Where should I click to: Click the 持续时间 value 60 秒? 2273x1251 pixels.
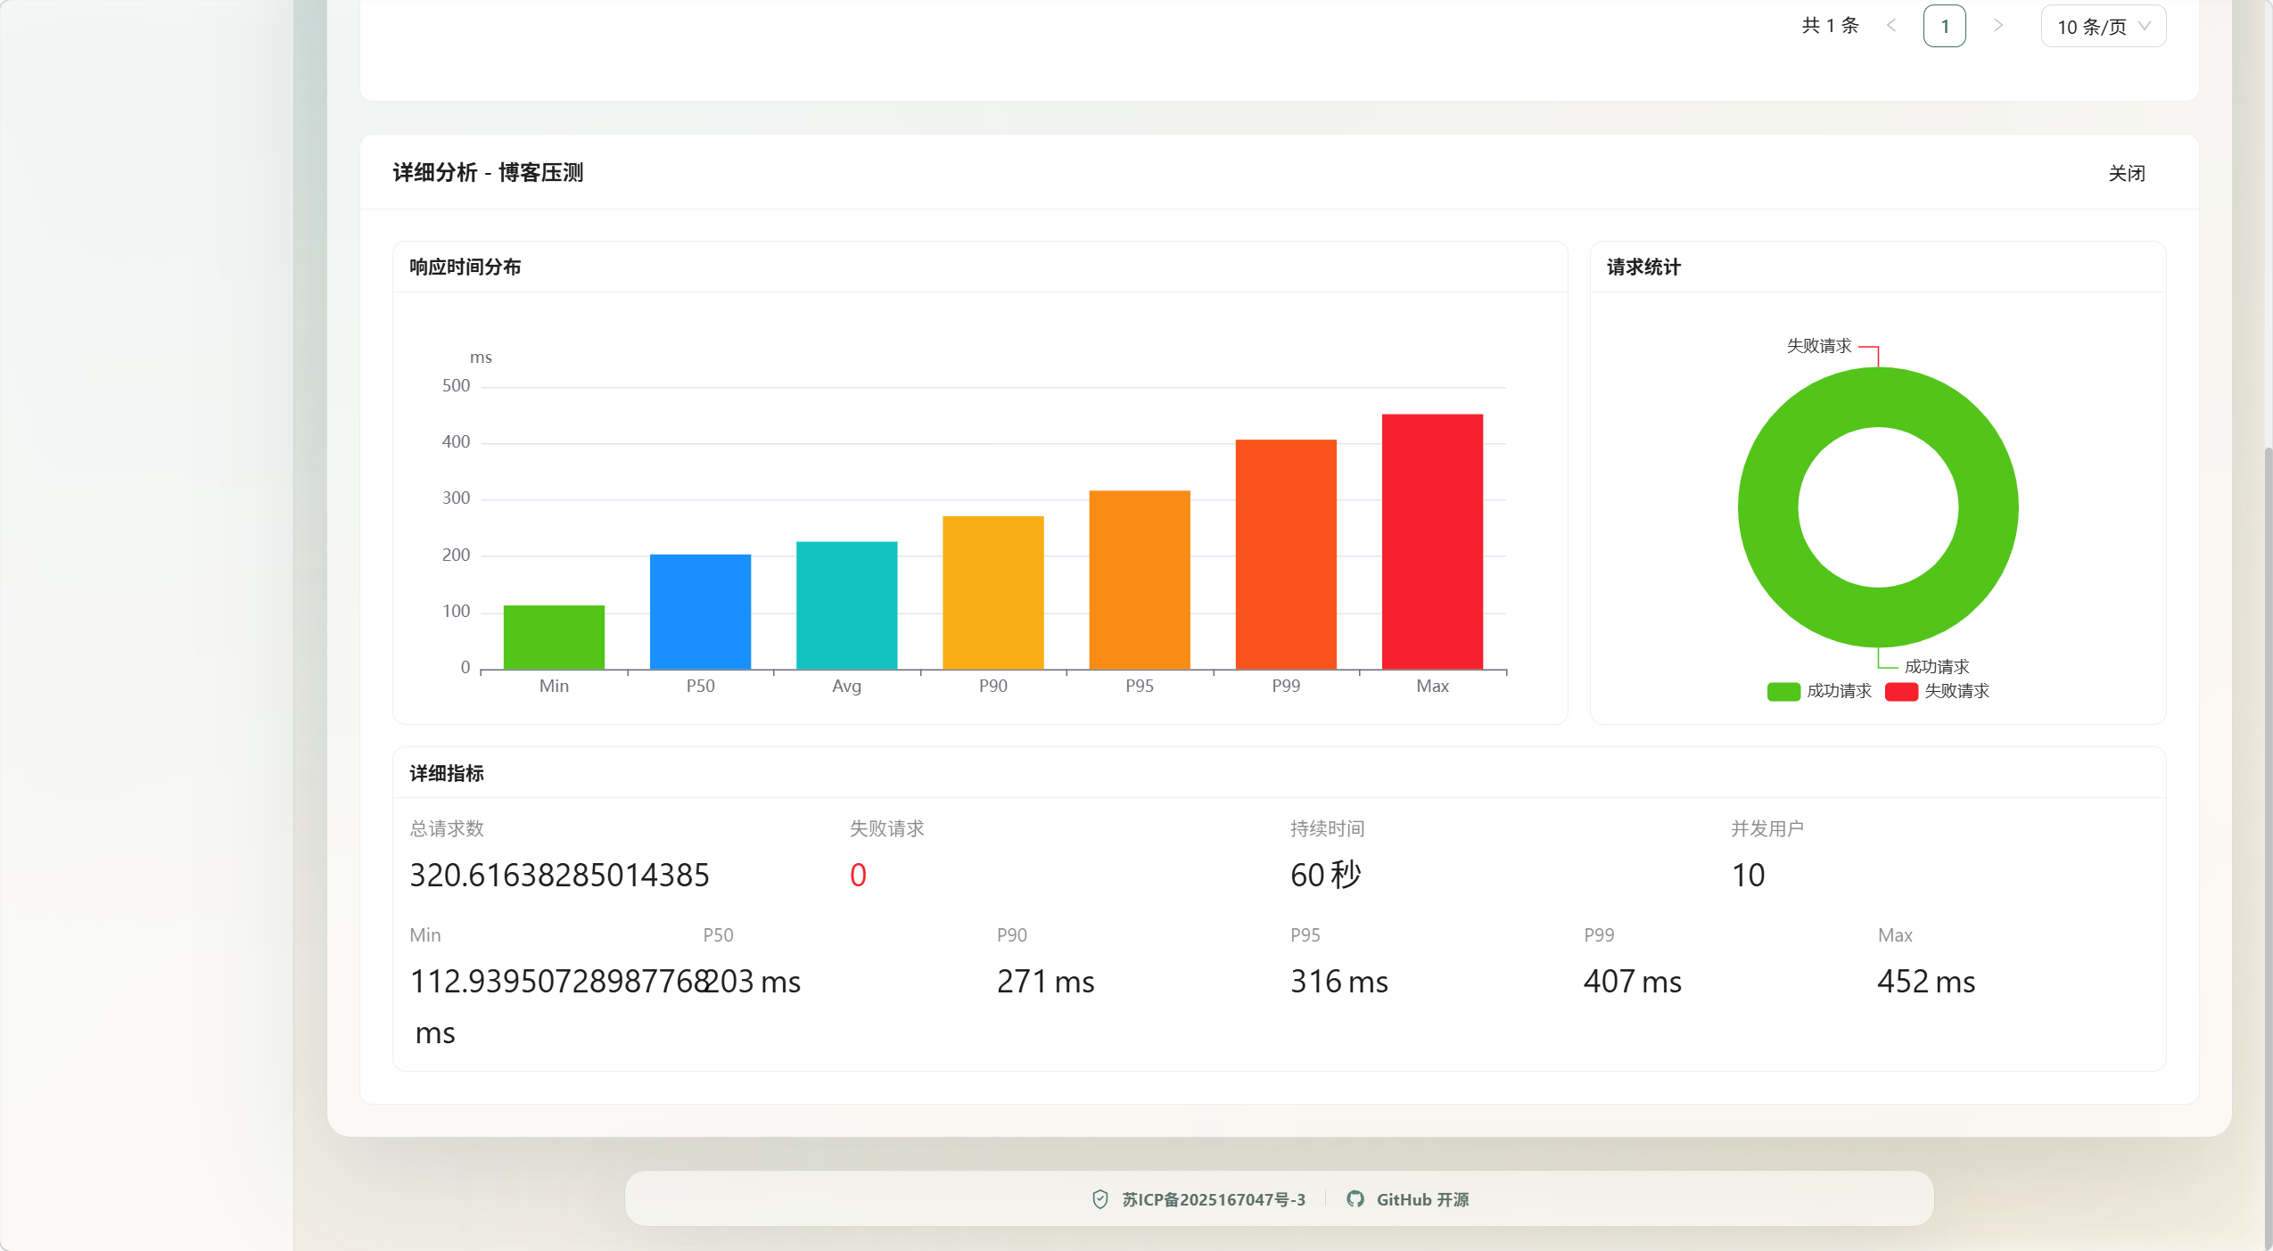pos(1325,875)
